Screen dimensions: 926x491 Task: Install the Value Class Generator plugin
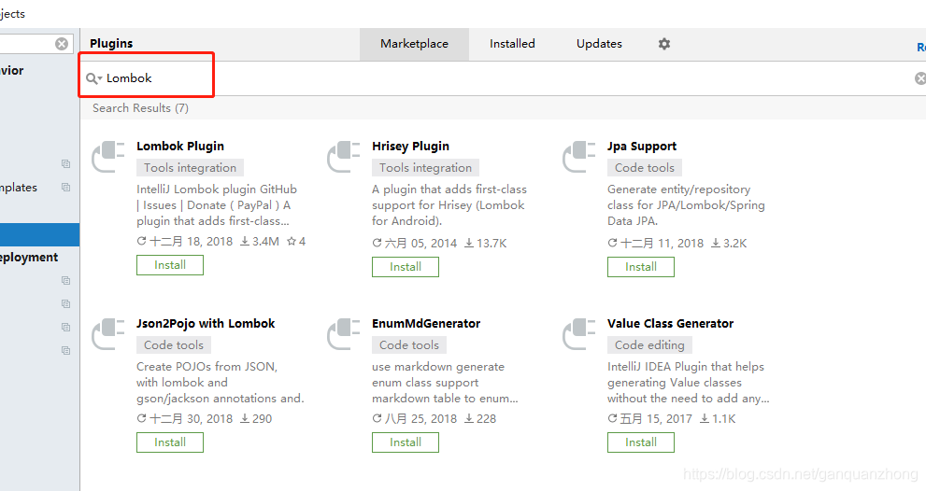pyautogui.click(x=641, y=442)
